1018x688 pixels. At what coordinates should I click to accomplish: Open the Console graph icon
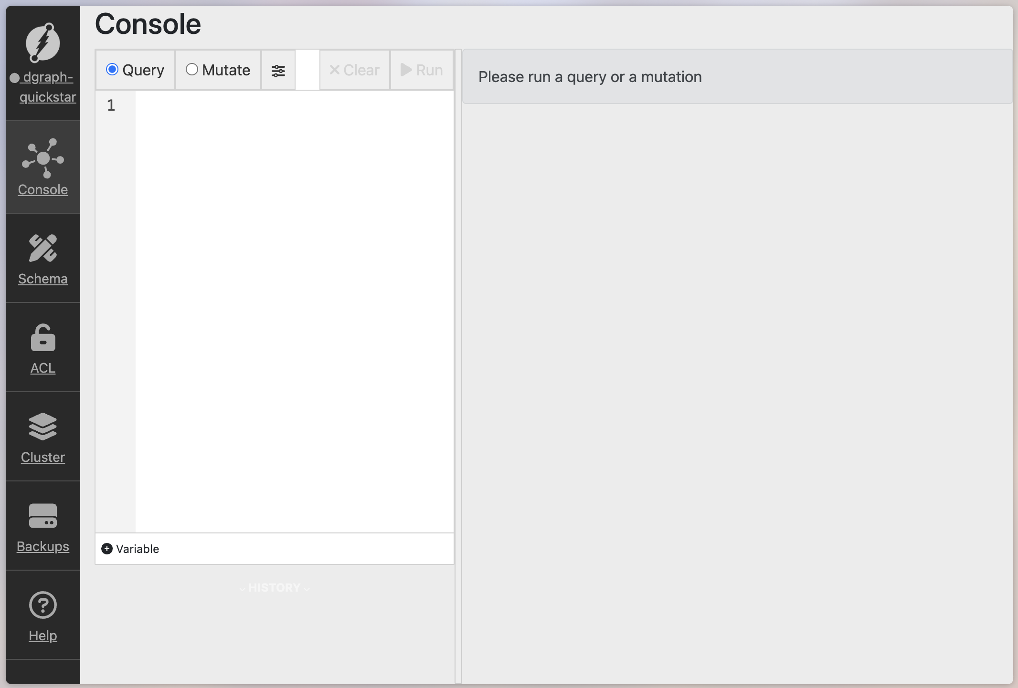point(43,158)
